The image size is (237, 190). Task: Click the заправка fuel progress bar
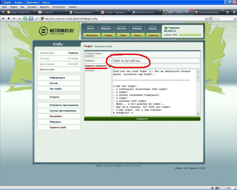190,35
